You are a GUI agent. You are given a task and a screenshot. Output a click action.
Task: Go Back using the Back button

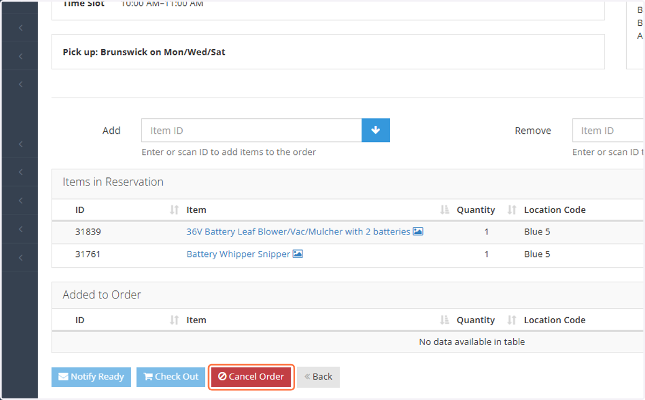pyautogui.click(x=318, y=377)
